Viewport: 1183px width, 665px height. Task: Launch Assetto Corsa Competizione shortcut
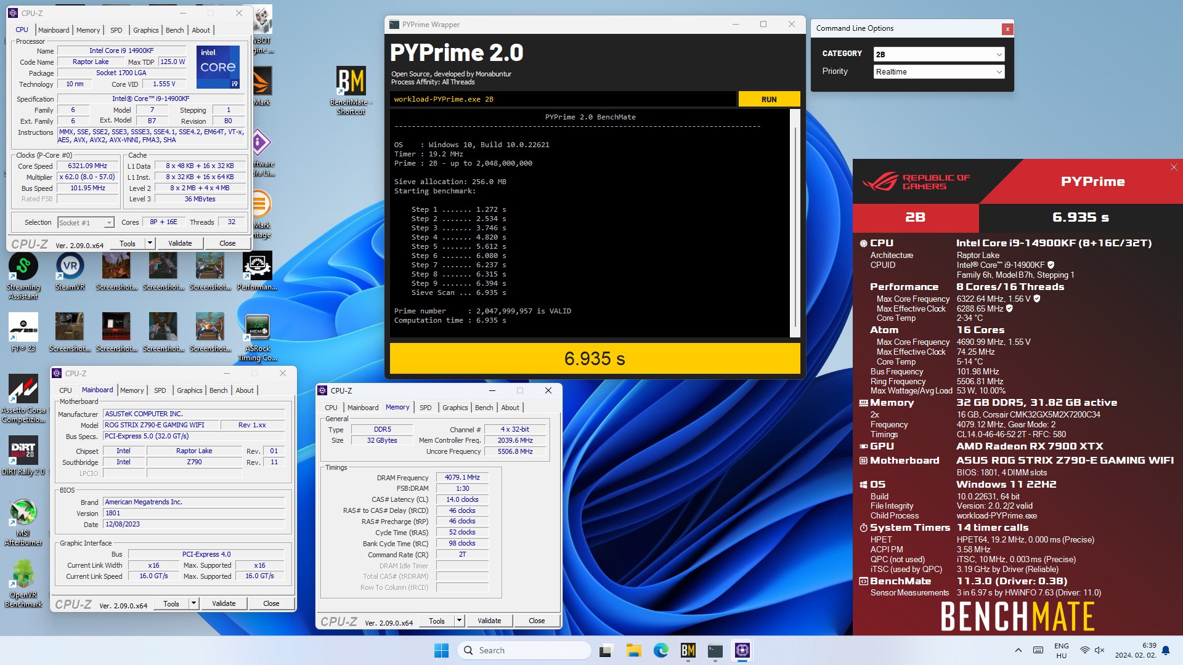(23, 399)
